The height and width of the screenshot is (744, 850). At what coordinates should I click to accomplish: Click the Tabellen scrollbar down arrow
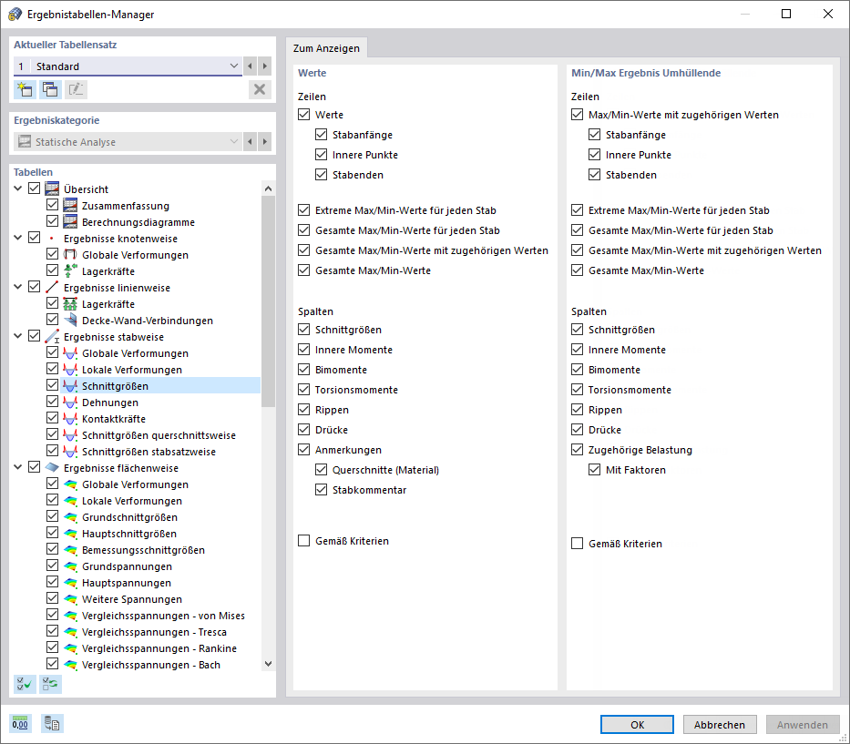268,663
